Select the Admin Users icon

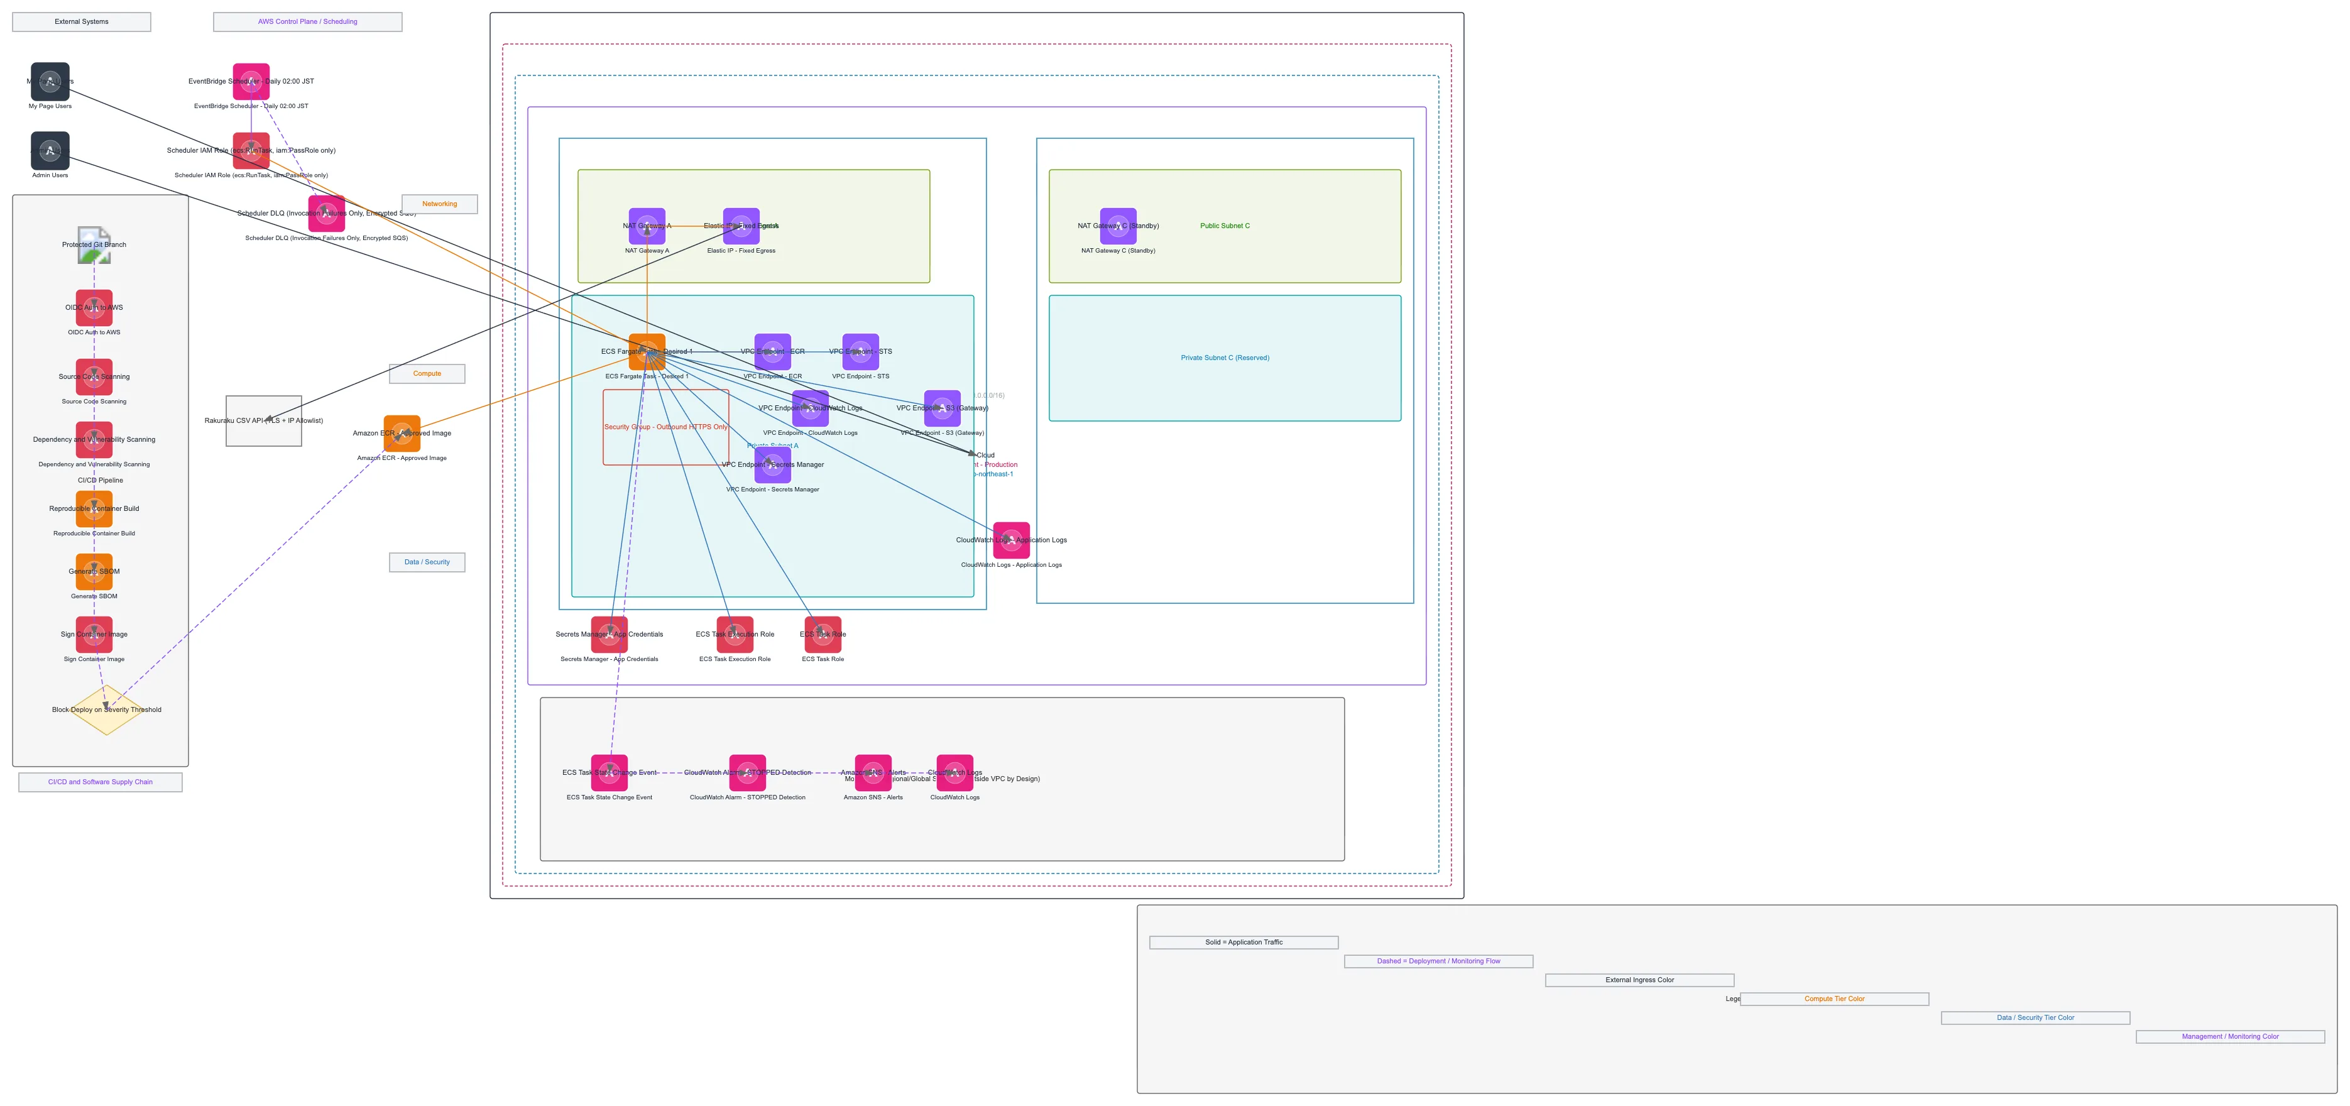click(50, 151)
